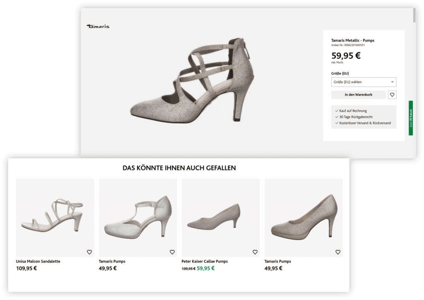
Task: Open the green 5€ Rabatt side tab
Action: pyautogui.click(x=411, y=118)
